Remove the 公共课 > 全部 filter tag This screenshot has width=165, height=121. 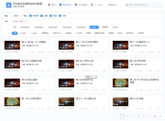tap(26, 21)
